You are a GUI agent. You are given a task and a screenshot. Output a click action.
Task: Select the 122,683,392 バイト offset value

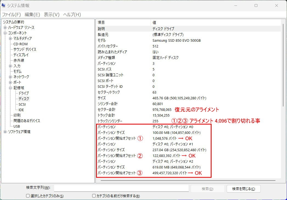coord(166,156)
